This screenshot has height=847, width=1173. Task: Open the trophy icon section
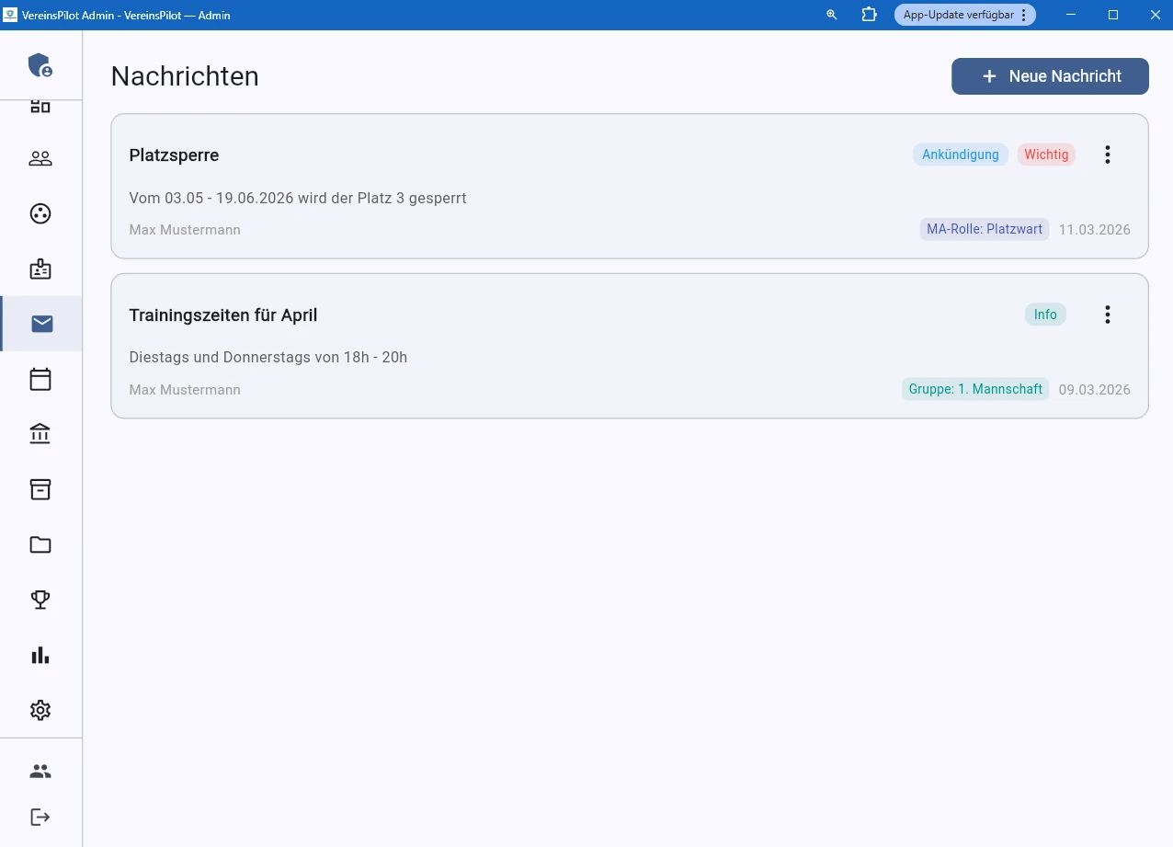40,600
